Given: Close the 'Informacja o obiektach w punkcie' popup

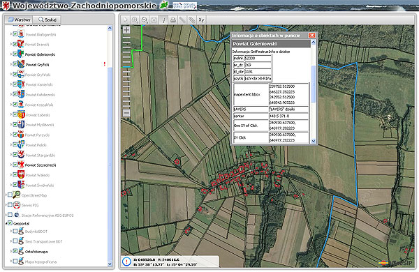Looking at the screenshot, I should point(311,36).
